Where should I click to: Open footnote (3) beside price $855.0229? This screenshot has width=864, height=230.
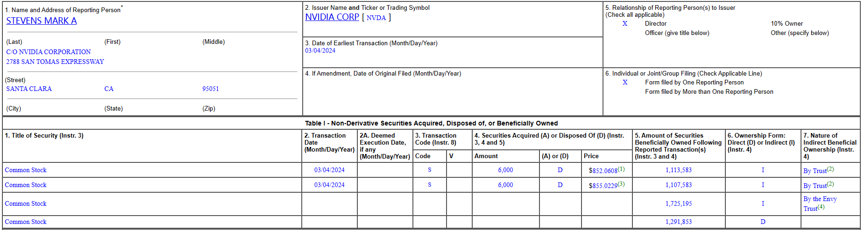point(621,184)
